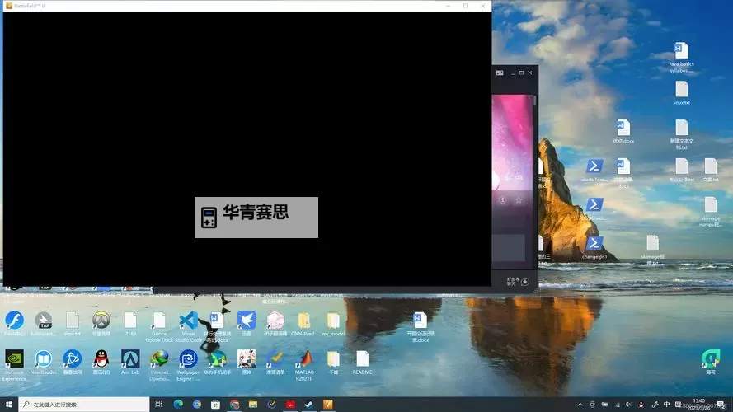
Task: Open the my_model folder
Action: [332, 320]
